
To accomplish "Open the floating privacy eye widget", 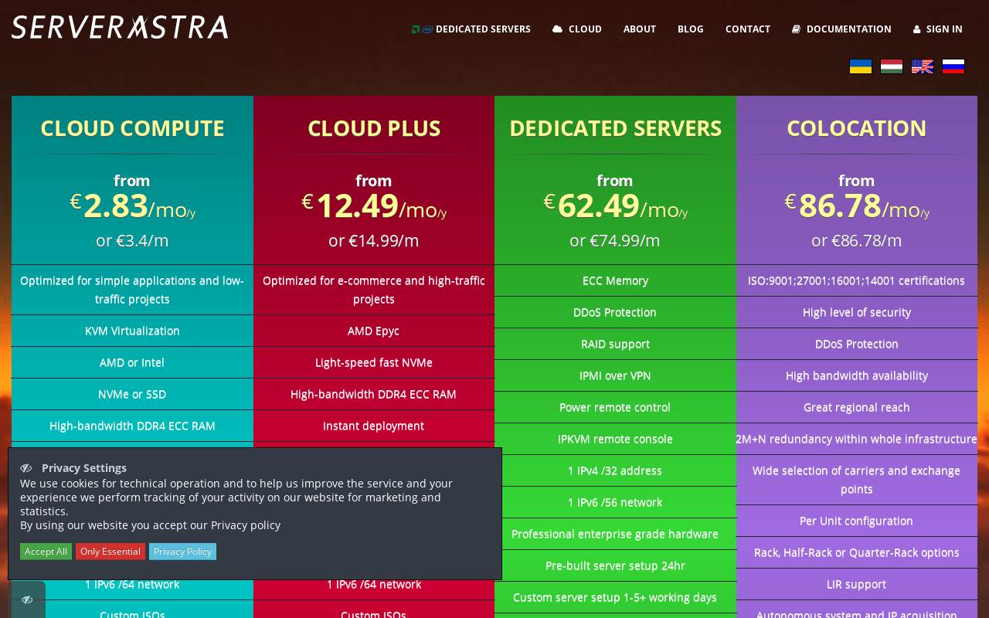I will click(27, 599).
